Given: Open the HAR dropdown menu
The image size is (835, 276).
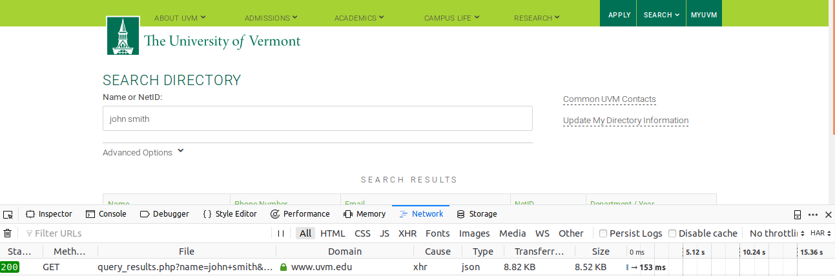Looking at the screenshot, I should click(x=820, y=233).
